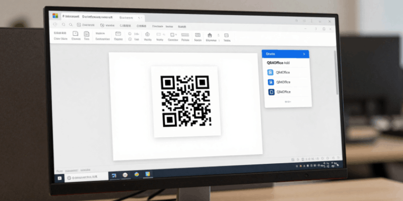Select the dark navy QR4Office entry icon
Viewport: 403px width, 201px height.
[x=272, y=92]
